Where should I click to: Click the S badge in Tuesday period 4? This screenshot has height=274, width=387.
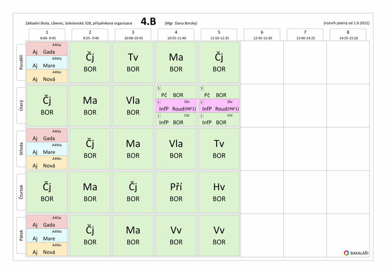point(158,88)
